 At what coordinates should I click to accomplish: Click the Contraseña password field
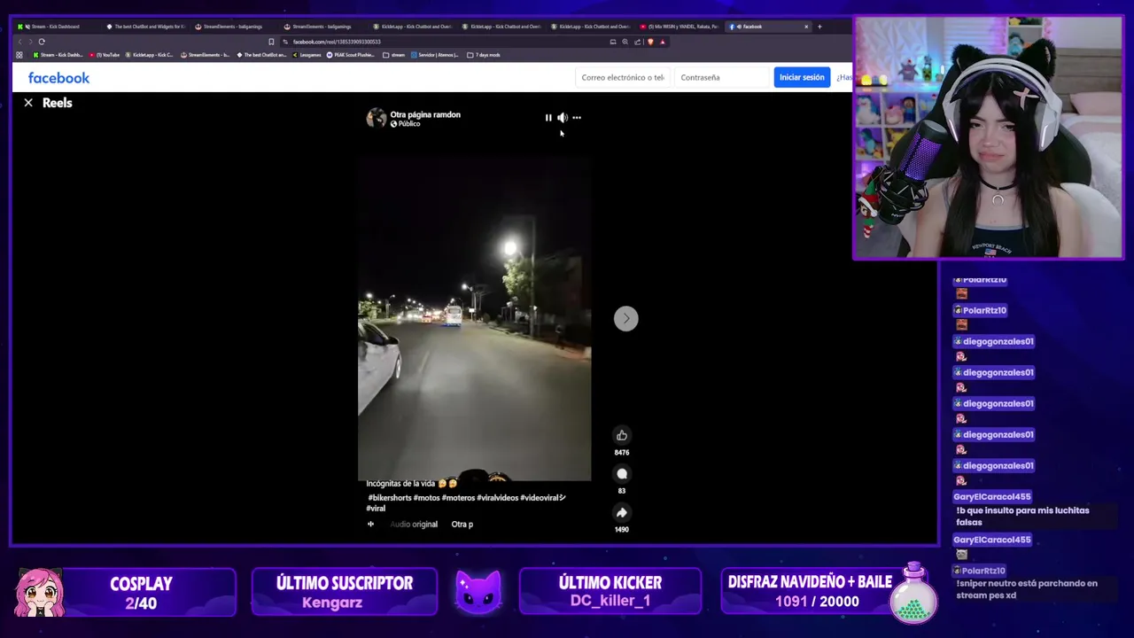[722, 77]
